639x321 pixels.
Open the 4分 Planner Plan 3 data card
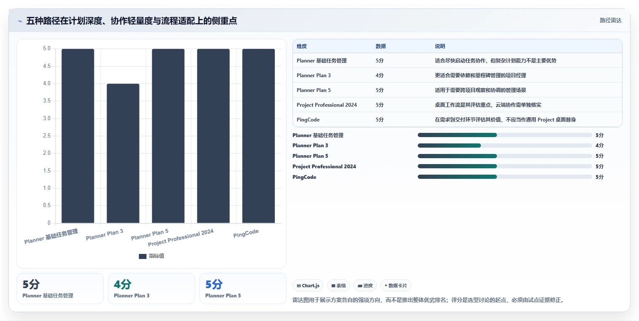[151, 289]
